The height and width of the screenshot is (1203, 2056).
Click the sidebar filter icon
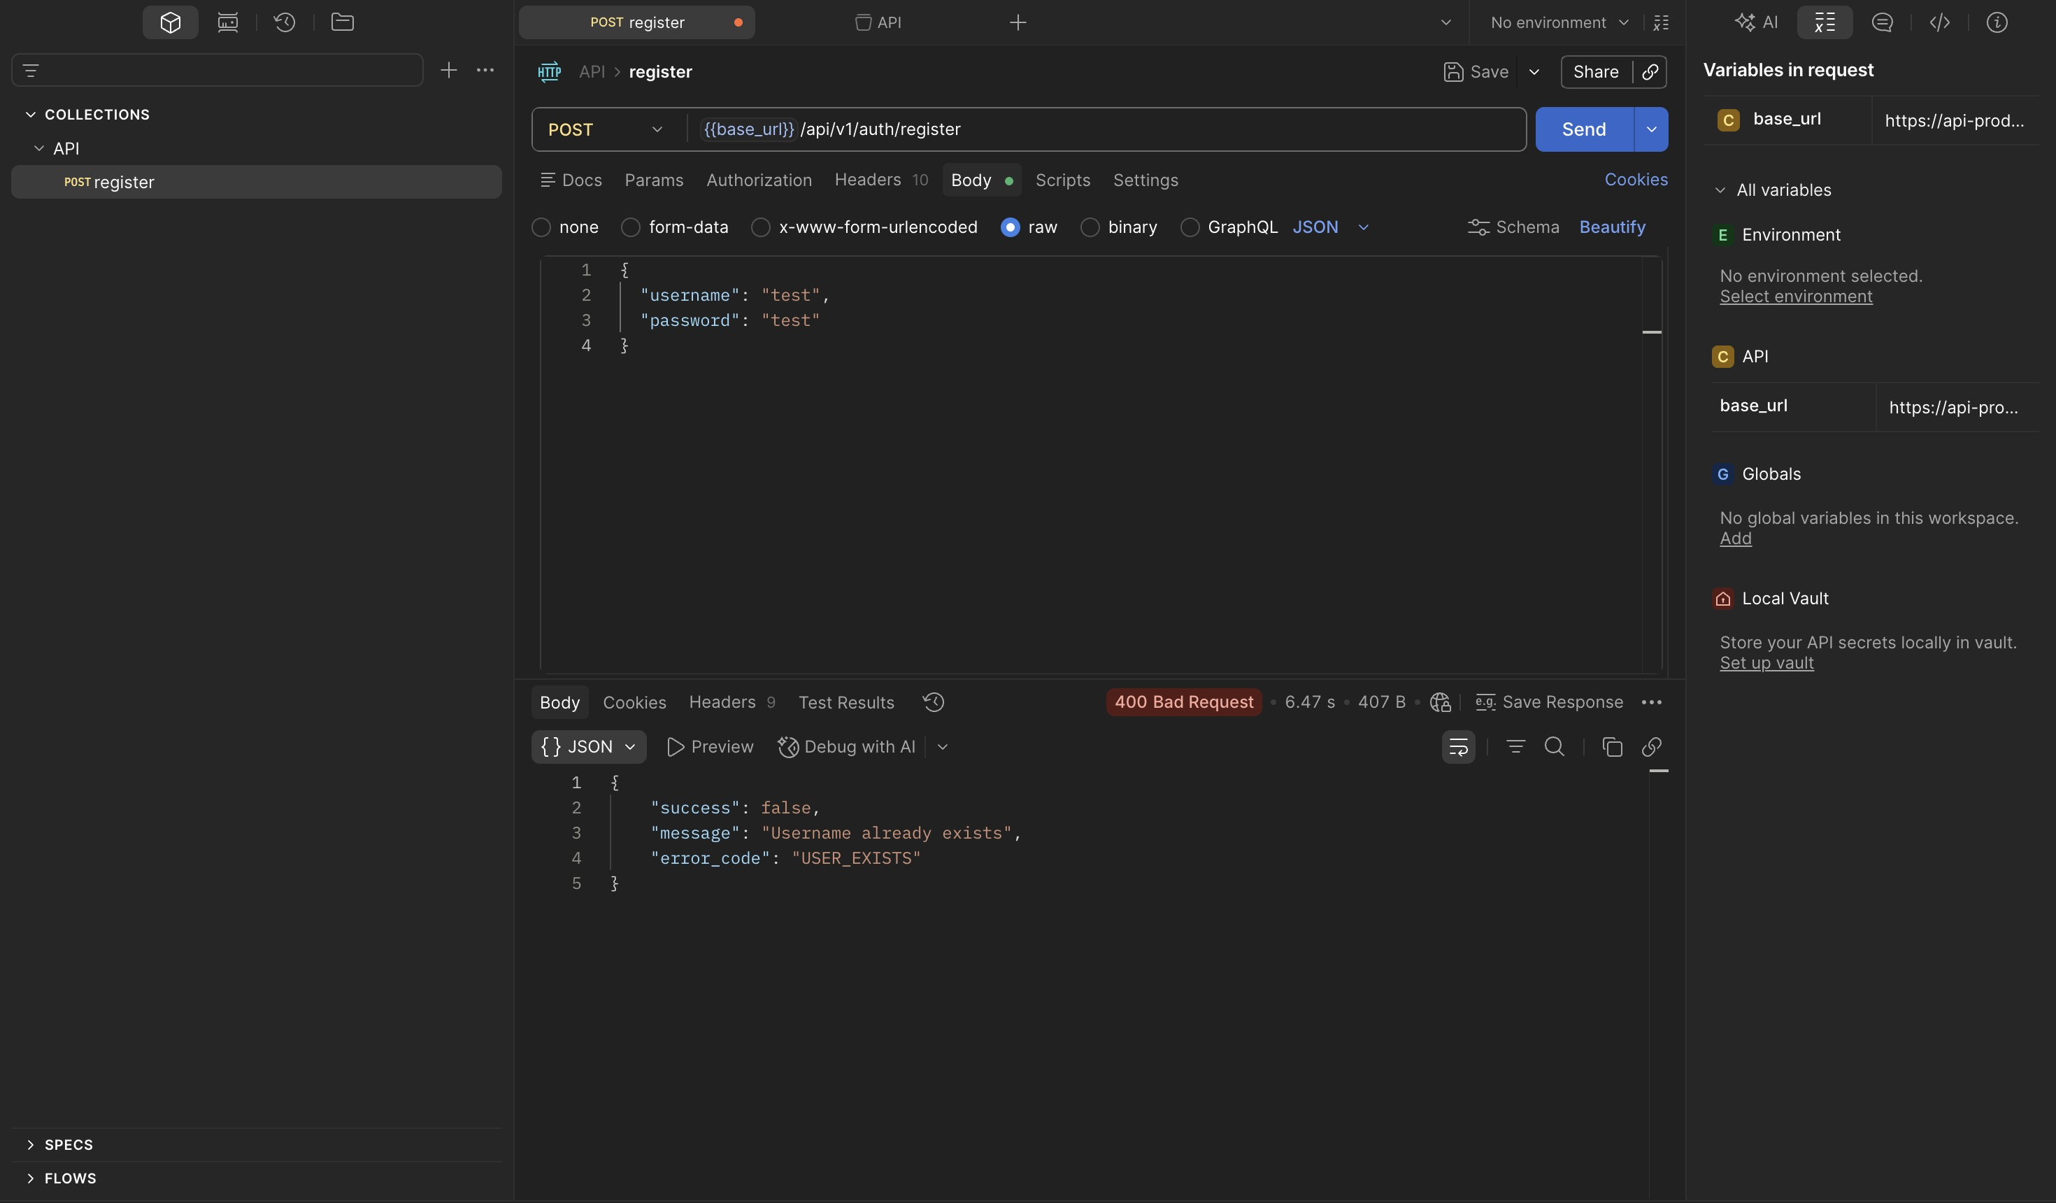pos(31,70)
